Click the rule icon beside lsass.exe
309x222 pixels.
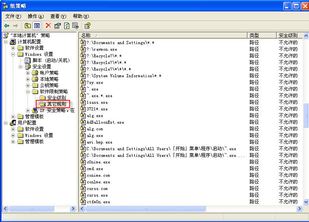click(x=83, y=102)
